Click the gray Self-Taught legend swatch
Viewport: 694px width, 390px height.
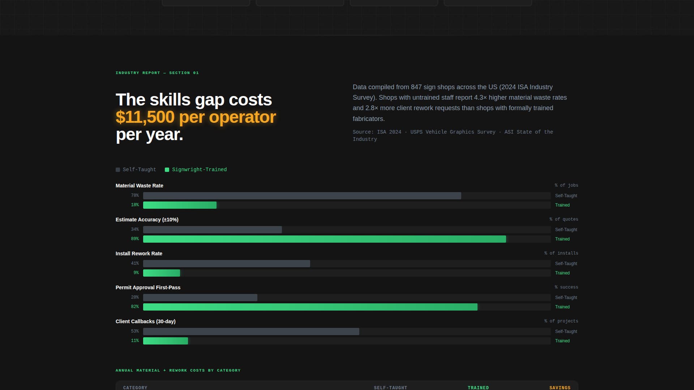coord(118,170)
